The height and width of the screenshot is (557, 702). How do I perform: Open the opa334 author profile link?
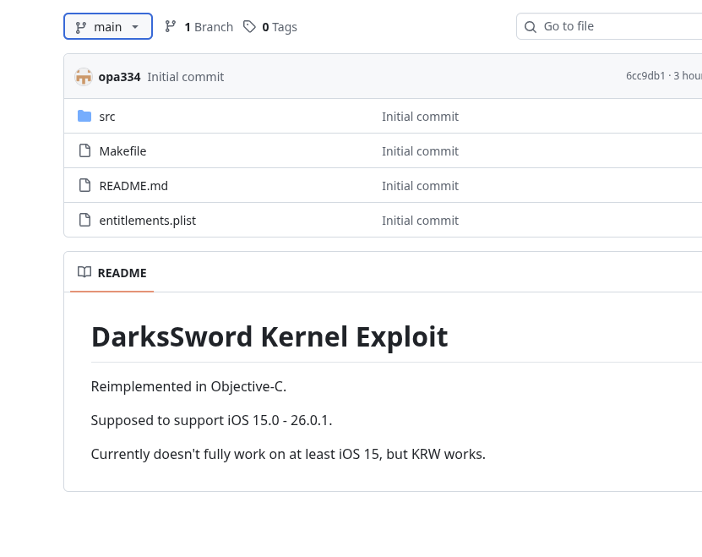[x=119, y=77]
